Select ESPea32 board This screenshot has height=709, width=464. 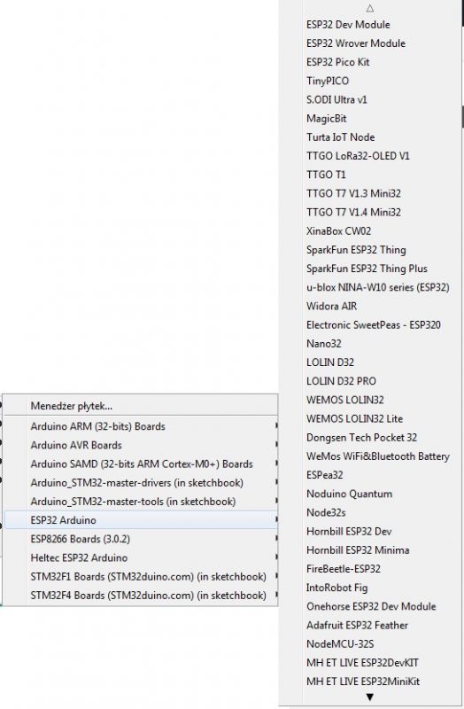(370, 475)
